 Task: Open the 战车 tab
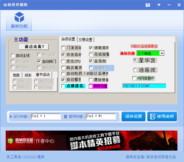coord(28,75)
